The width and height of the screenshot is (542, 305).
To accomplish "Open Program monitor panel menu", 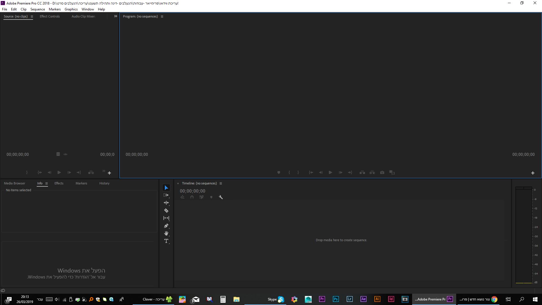I will [162, 16].
